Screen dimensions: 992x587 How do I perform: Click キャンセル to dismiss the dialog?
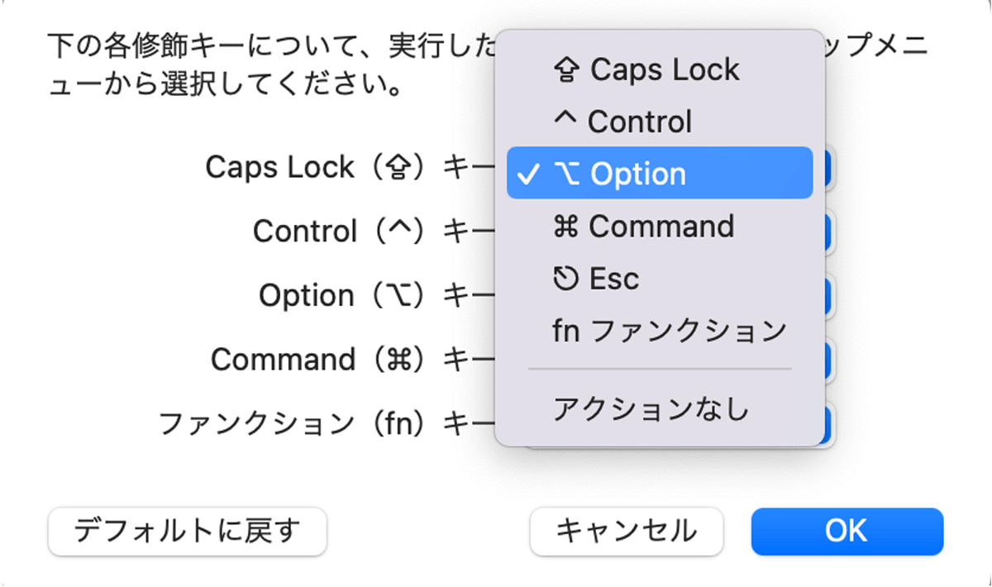click(x=626, y=532)
